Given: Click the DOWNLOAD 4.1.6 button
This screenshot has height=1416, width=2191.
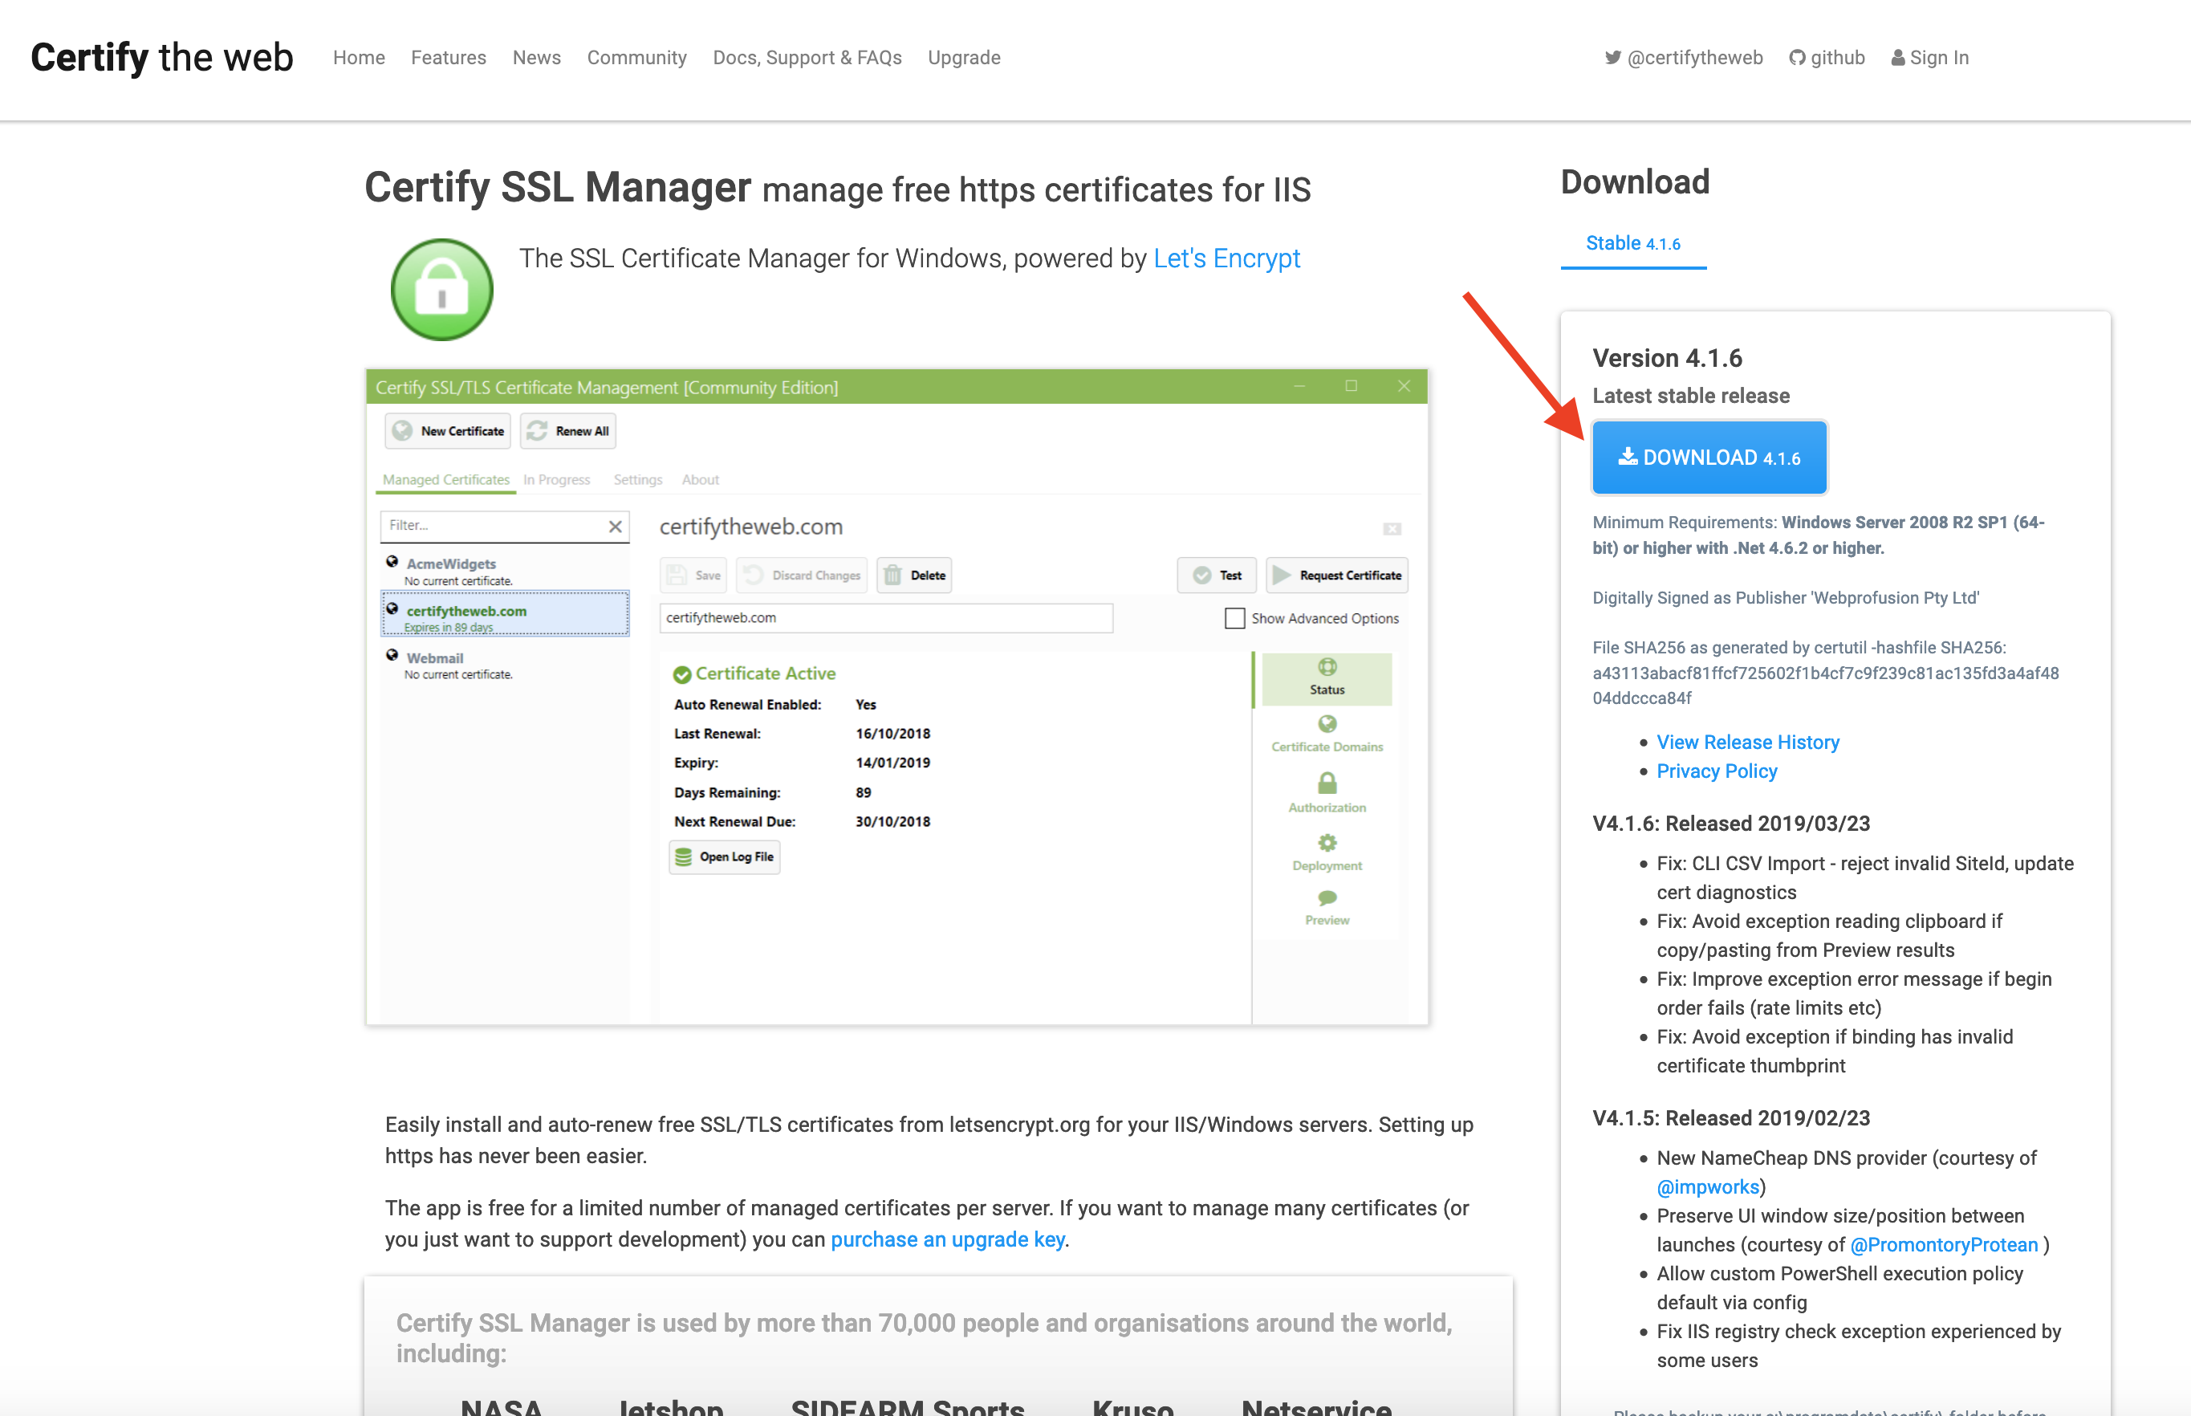Looking at the screenshot, I should [x=1709, y=457].
